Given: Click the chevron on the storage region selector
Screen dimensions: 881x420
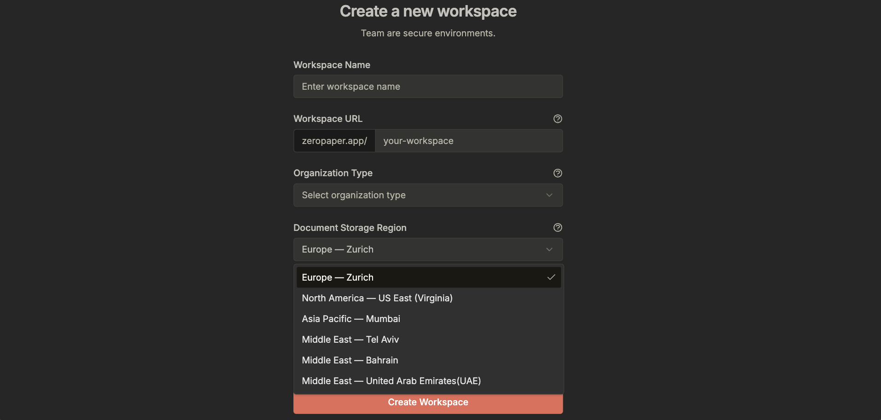Looking at the screenshot, I should pos(549,249).
